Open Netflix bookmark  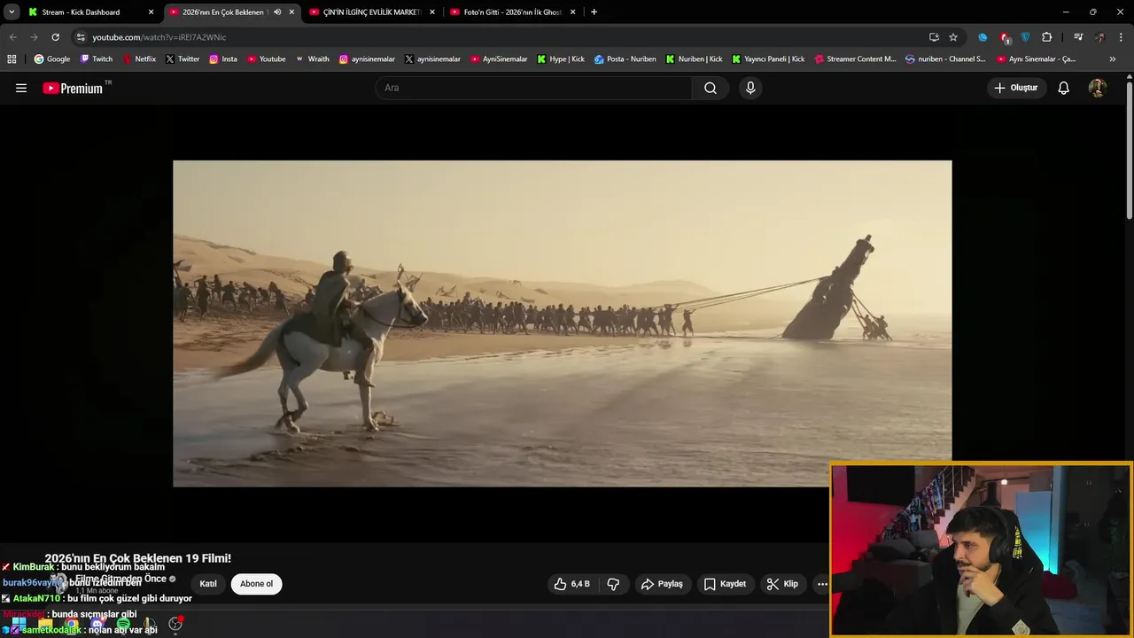pos(139,59)
